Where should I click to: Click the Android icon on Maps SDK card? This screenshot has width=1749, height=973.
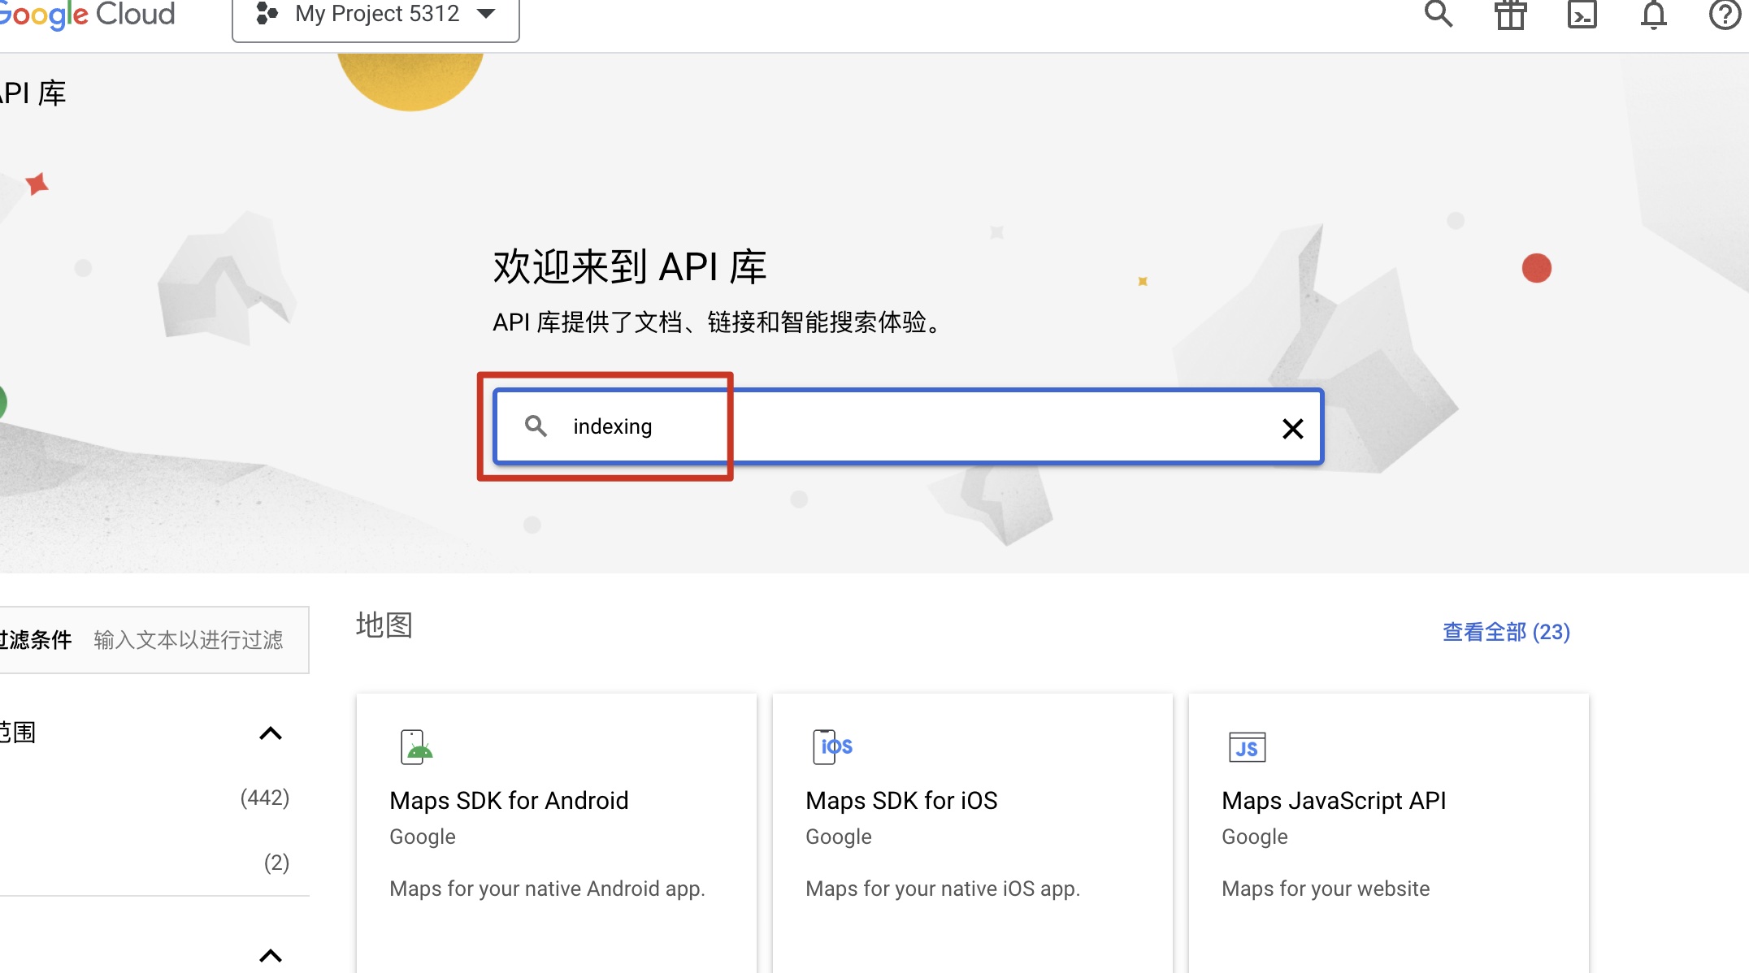416,746
